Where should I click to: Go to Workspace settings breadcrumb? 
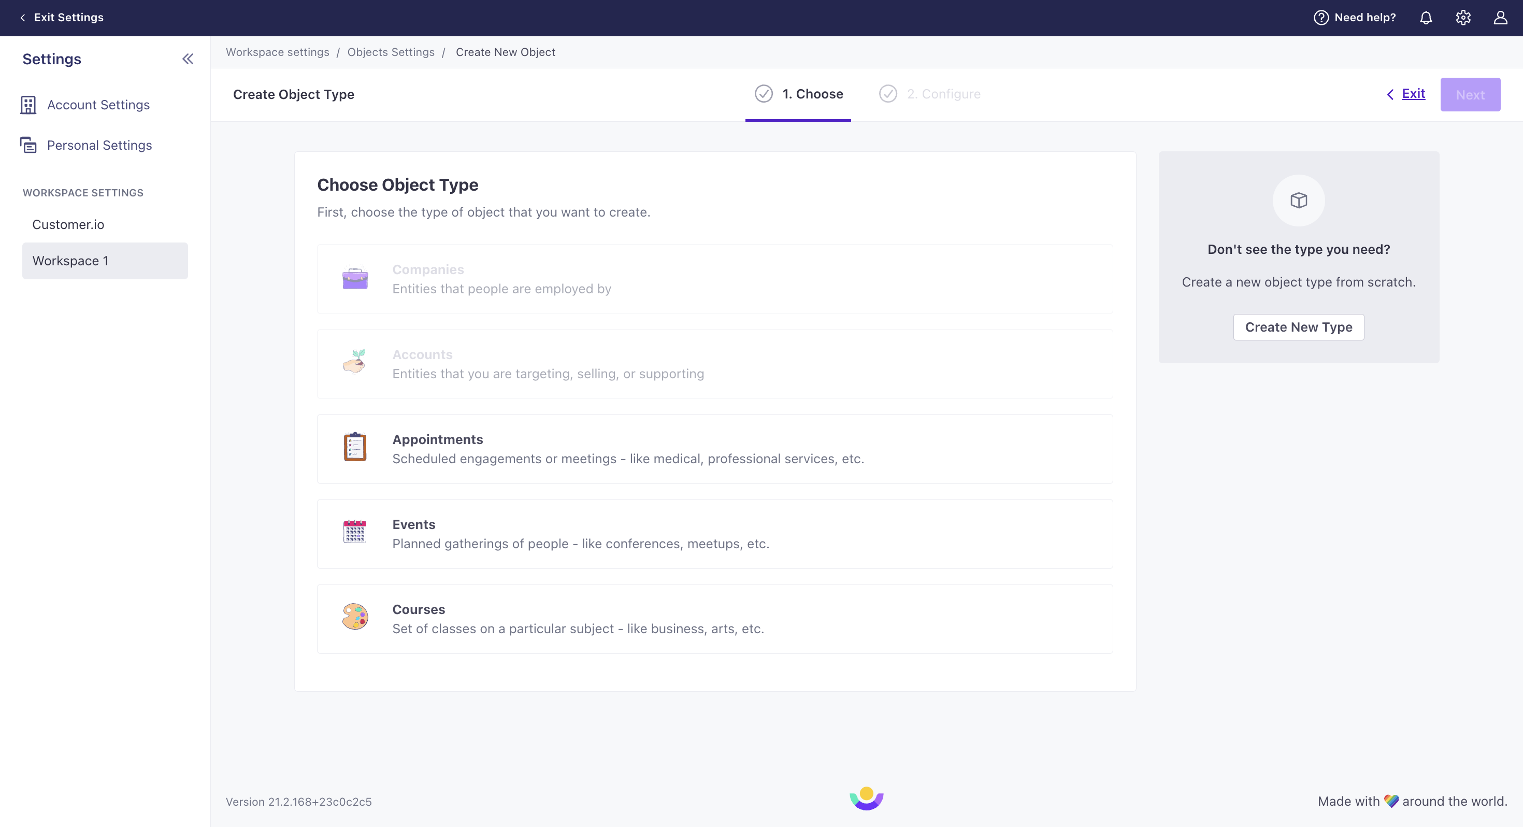click(x=277, y=52)
